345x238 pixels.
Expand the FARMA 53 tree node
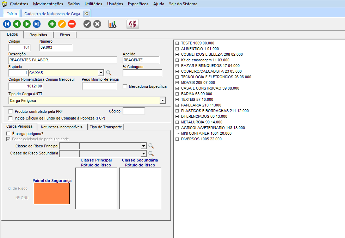pos(177,94)
